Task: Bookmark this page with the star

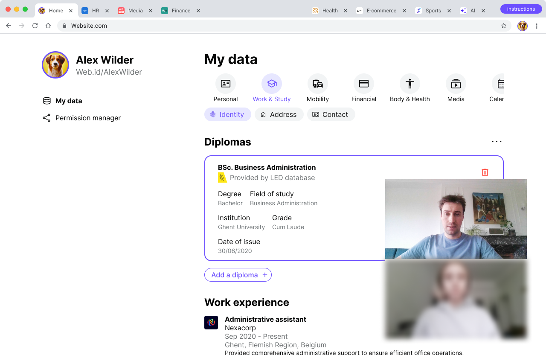Action: 504,26
